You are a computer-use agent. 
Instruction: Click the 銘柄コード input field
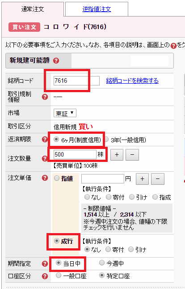tap(76, 81)
